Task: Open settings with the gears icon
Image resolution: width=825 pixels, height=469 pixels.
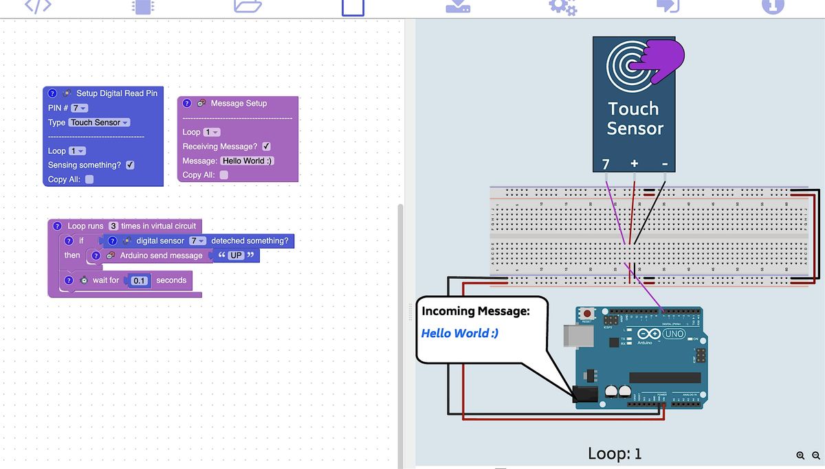Action: [562, 7]
